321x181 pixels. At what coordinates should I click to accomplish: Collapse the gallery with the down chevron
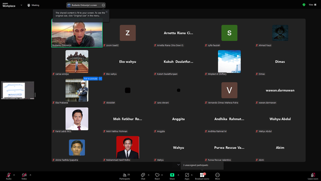click(x=179, y=165)
